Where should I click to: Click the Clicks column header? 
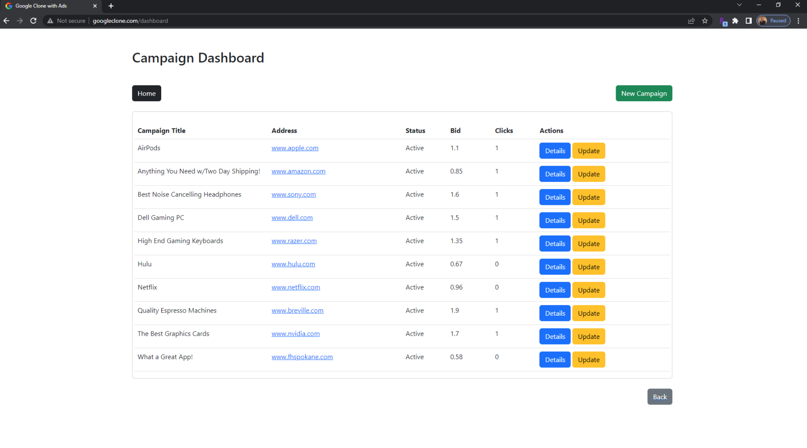click(x=504, y=131)
